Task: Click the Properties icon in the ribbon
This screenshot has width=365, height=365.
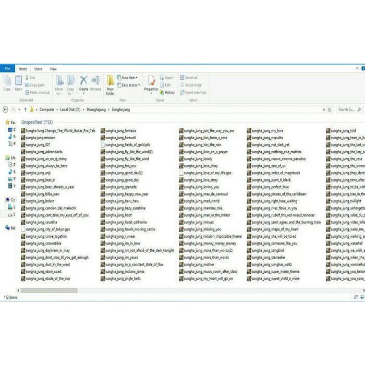Action: 151,83
